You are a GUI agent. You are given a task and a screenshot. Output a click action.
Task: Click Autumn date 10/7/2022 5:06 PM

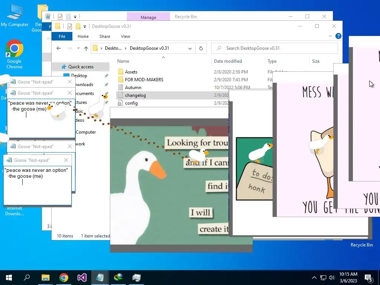point(232,88)
